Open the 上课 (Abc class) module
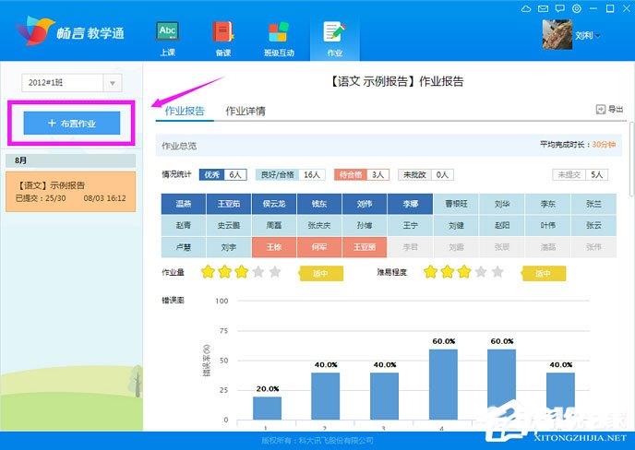 pyautogui.click(x=168, y=39)
